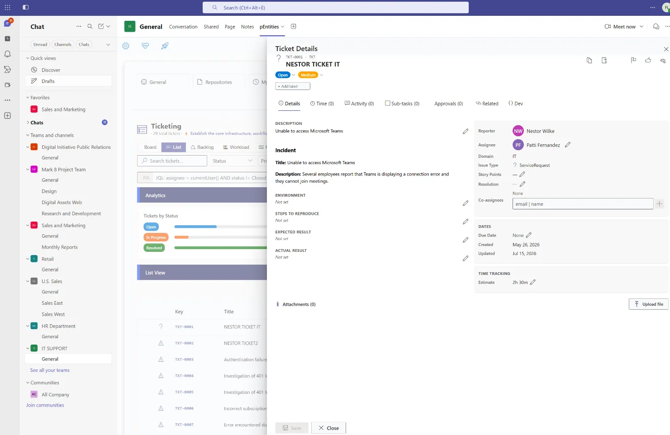Click the co-assignees email input field
The height and width of the screenshot is (435, 670).
tap(583, 204)
